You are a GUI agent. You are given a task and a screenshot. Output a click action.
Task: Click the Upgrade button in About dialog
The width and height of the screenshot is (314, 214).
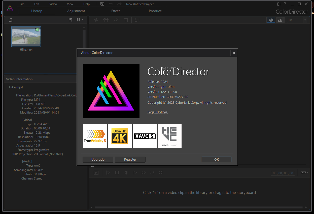(x=98, y=159)
